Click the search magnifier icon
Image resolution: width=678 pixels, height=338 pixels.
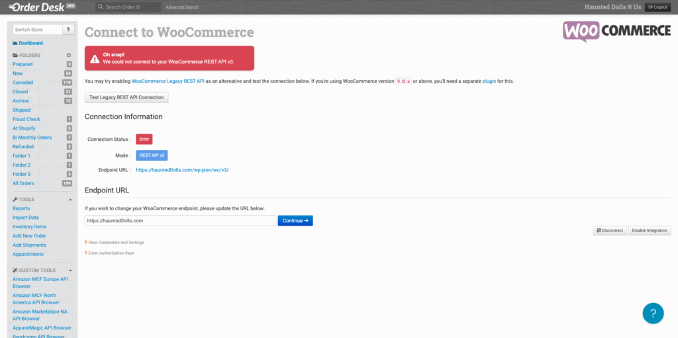101,7
